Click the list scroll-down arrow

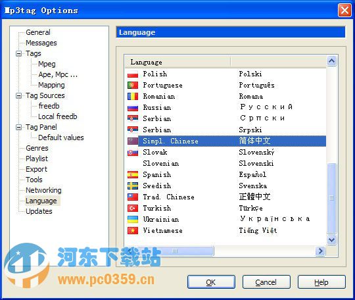point(332,239)
